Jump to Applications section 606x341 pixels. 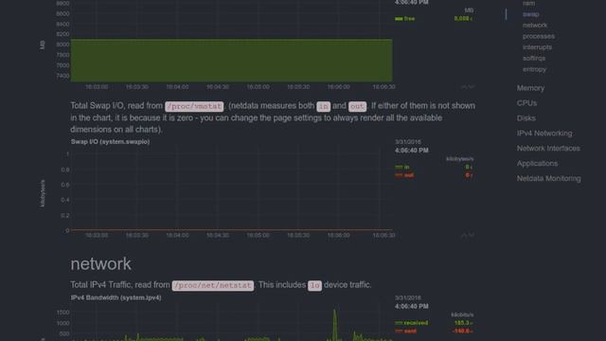[537, 164]
